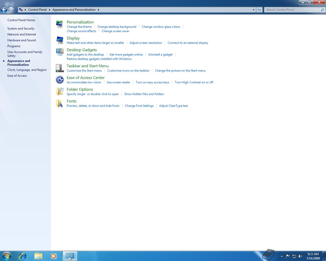Expand the arrow after Appearance and Personalization breadcrumb
The image size is (326, 261).
point(98,10)
